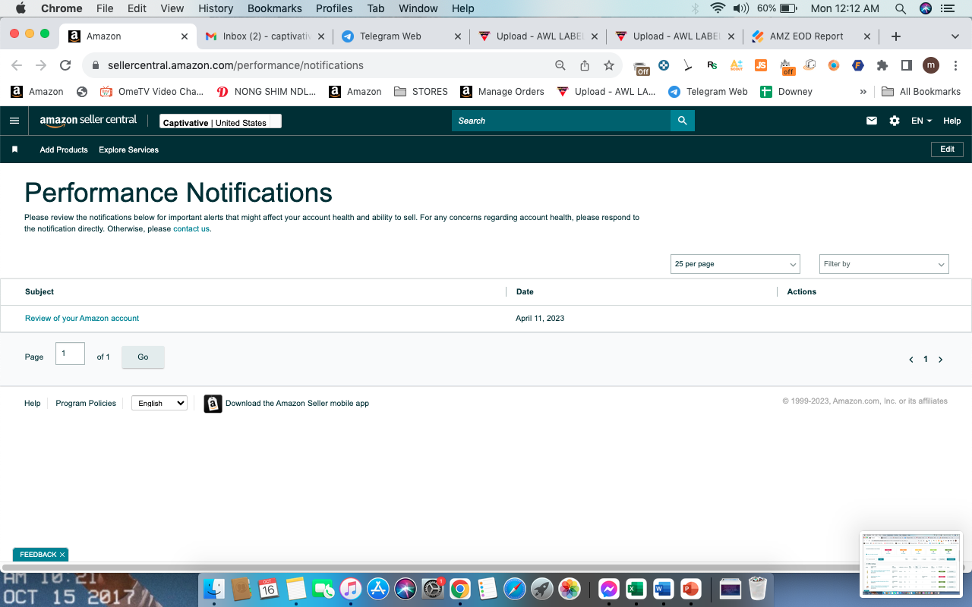
Task: Go to the previous notifications page arrow
Action: [x=911, y=360]
